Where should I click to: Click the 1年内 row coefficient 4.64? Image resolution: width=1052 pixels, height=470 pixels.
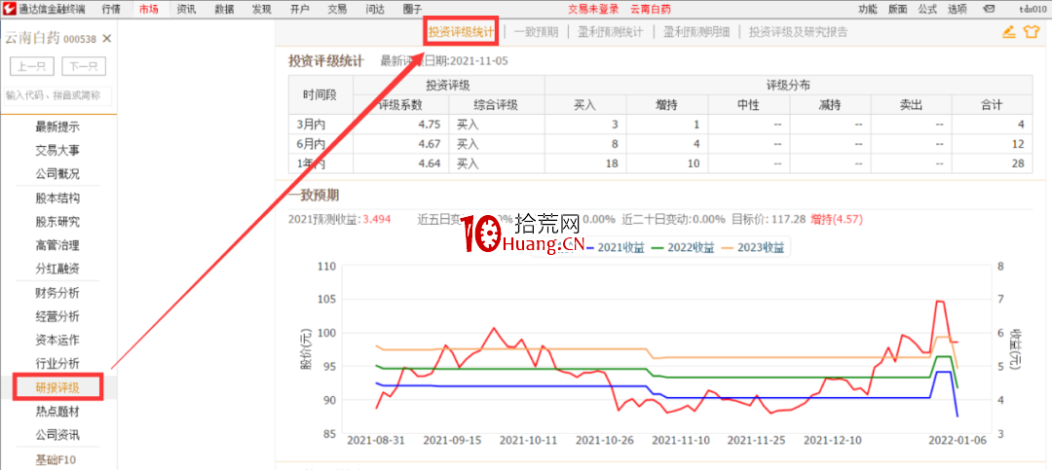click(428, 163)
